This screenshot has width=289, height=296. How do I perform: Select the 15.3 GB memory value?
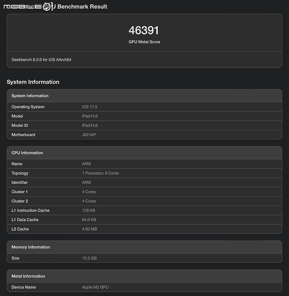click(x=89, y=258)
